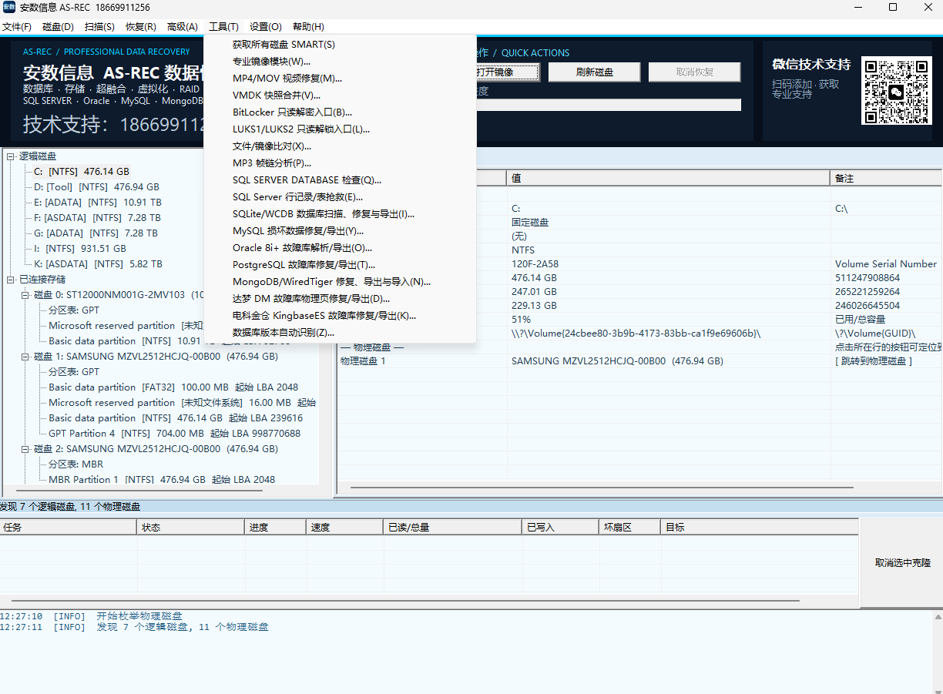
Task: Collapse the 逻辑磁盘 tree node
Action: pyautogui.click(x=11, y=156)
